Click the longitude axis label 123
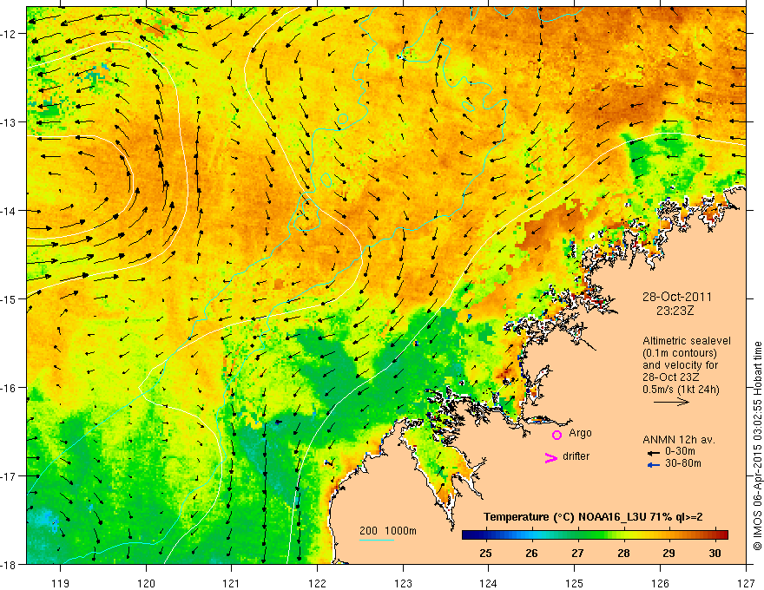The height and width of the screenshot is (590, 764). (x=403, y=583)
